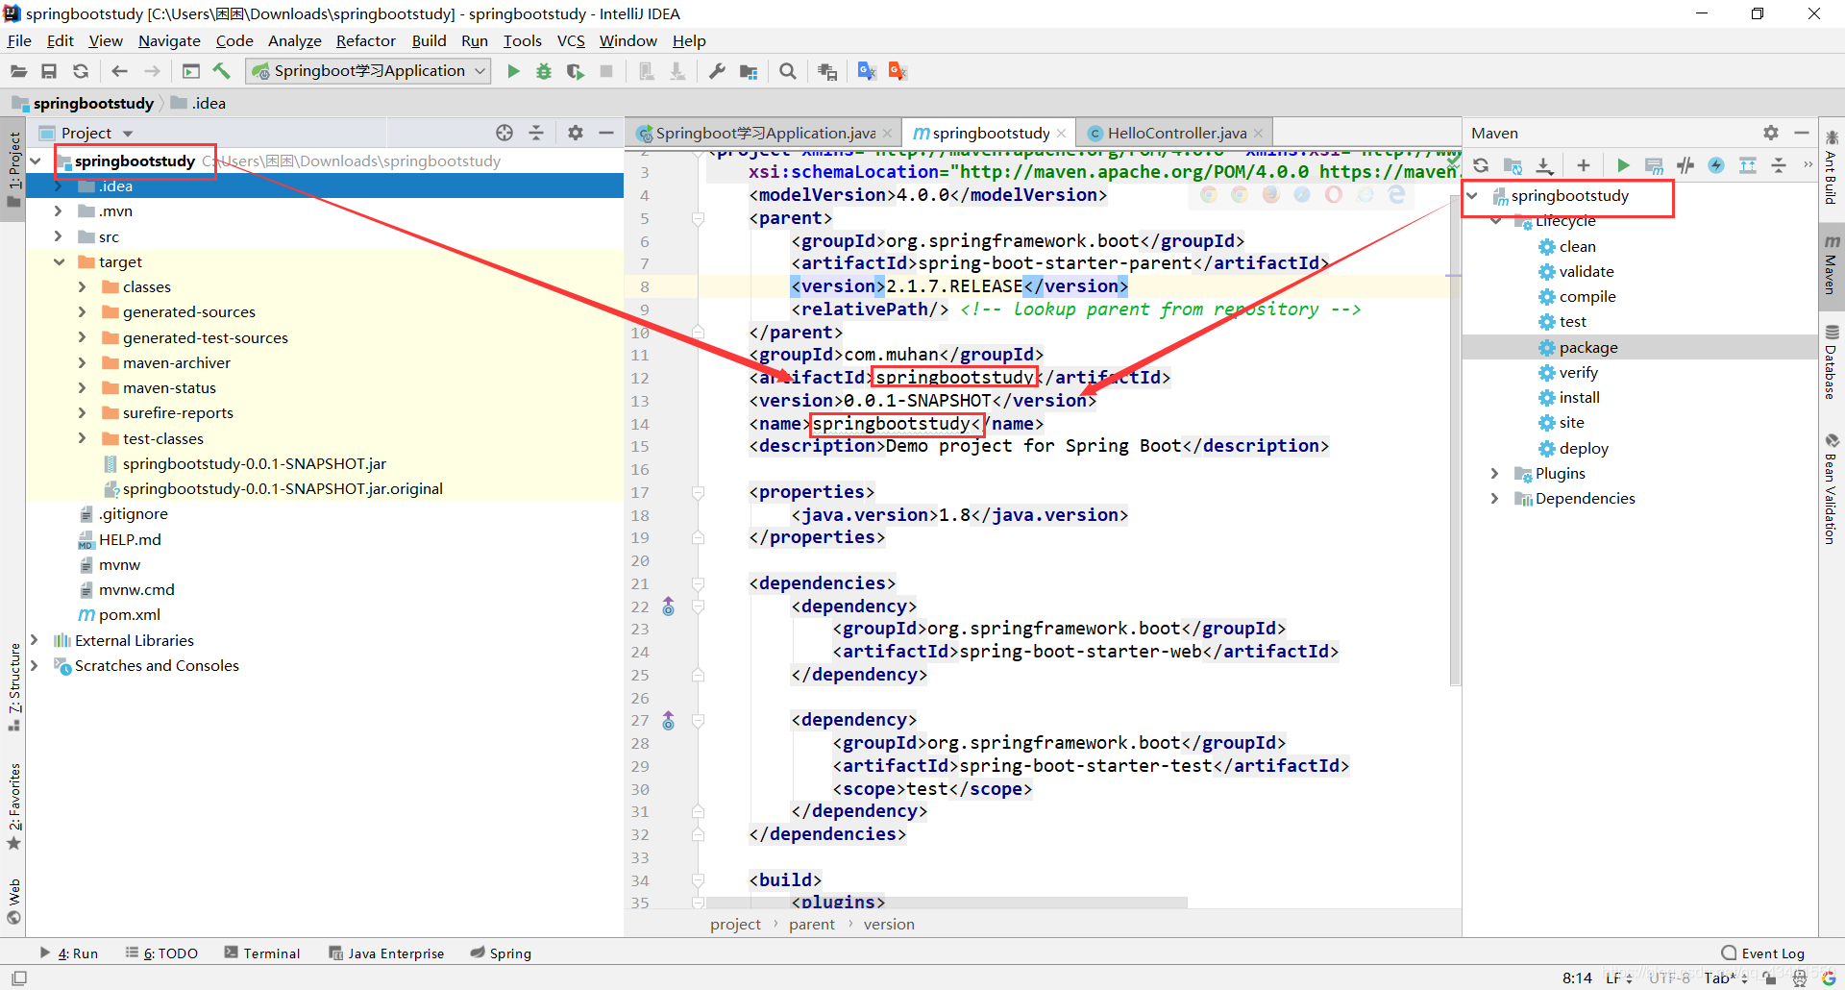Image resolution: width=1845 pixels, height=990 pixels.
Task: Open the 4: Run tool window
Action: point(68,953)
